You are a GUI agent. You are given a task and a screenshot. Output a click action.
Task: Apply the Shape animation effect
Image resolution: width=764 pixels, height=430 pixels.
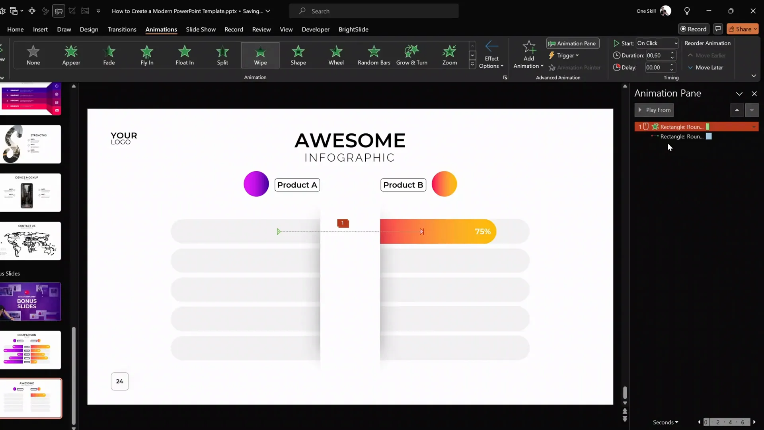coord(298,55)
